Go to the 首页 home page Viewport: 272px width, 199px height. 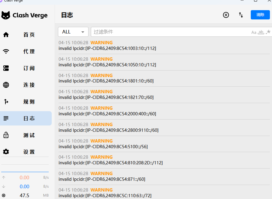pos(29,35)
